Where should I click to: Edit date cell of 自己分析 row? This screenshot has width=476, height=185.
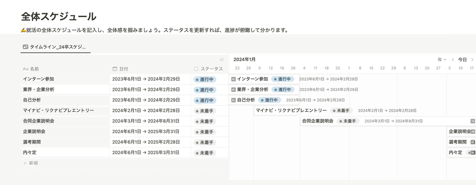tap(150, 100)
